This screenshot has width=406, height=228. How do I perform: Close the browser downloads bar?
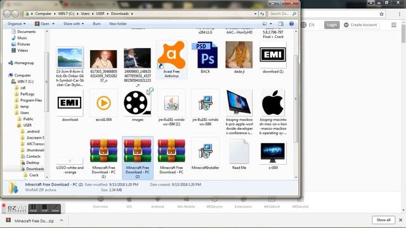[x=400, y=220]
